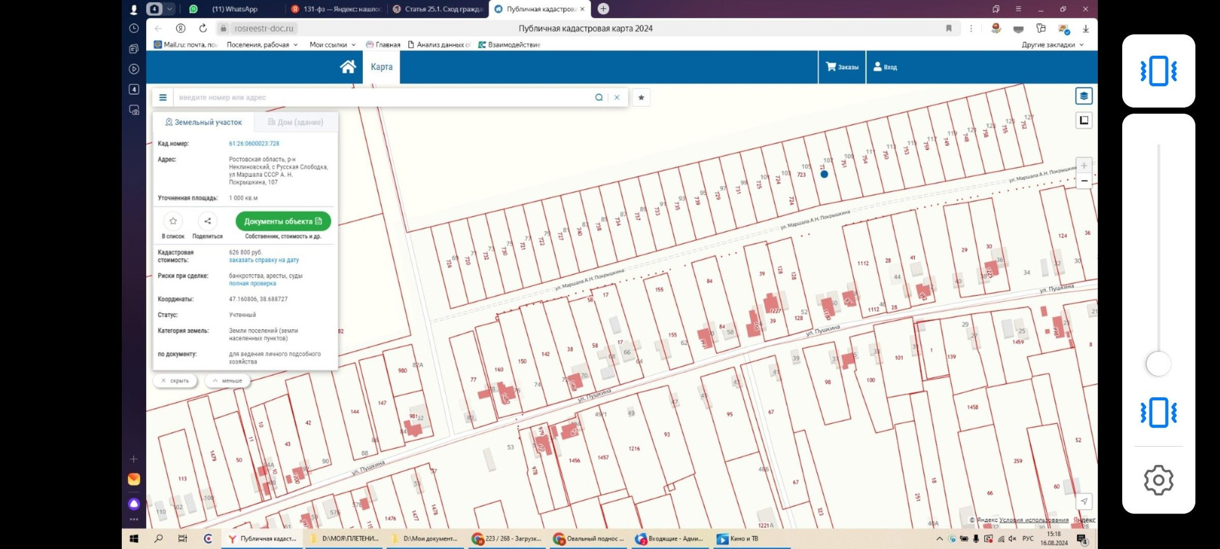Expand Поселения, рабочая bookmarks folder
Screen dimensions: 1220x549
pos(262,45)
